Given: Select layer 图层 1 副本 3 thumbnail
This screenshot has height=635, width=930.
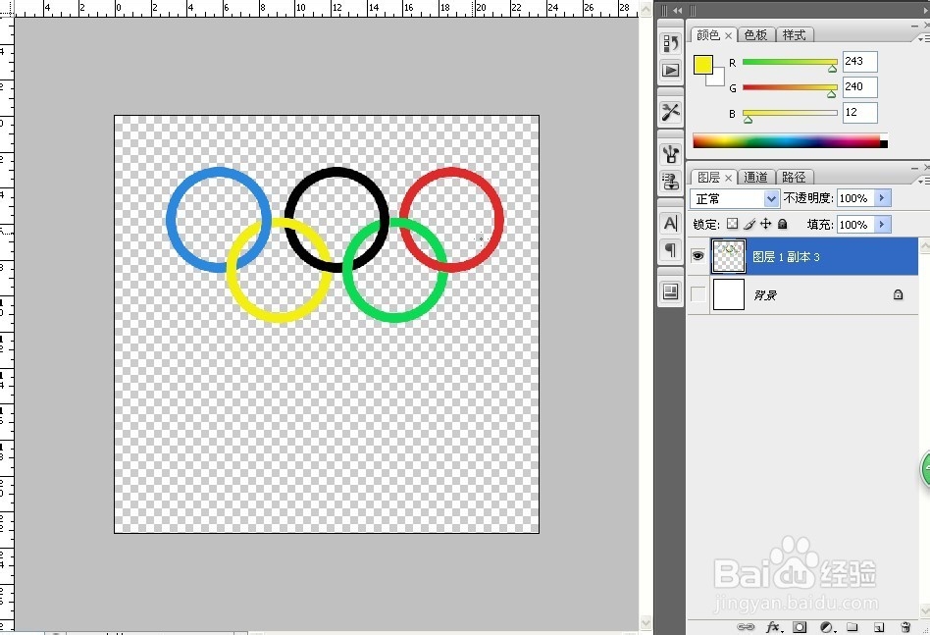Looking at the screenshot, I should tap(728, 256).
